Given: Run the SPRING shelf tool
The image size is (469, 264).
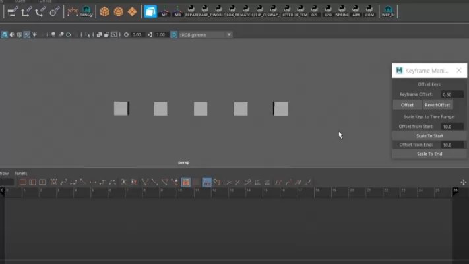Looking at the screenshot, I should click(342, 11).
